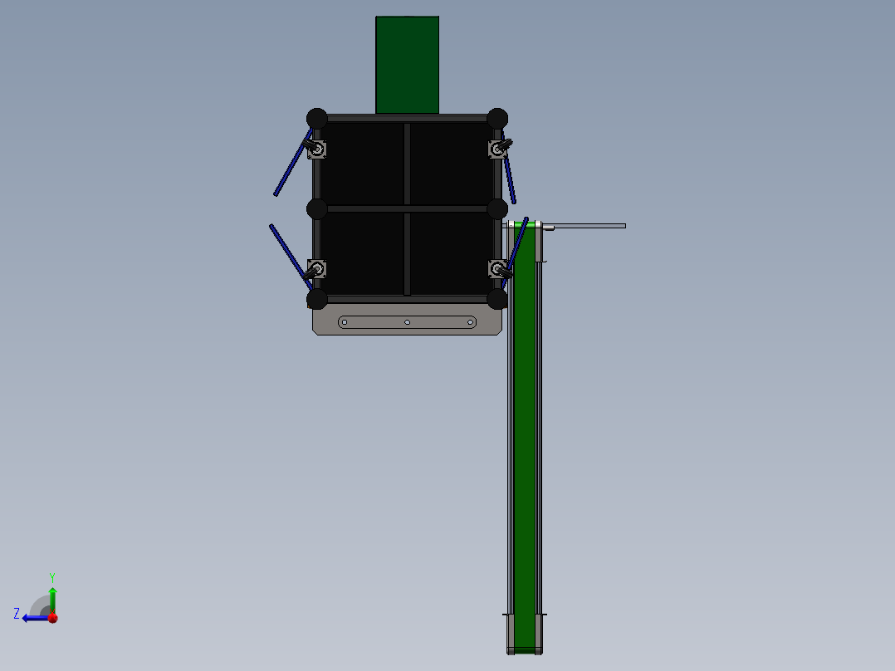Screen dimensions: 895x671
Task: Click the red X axis dot on triad
Action: pos(53,618)
